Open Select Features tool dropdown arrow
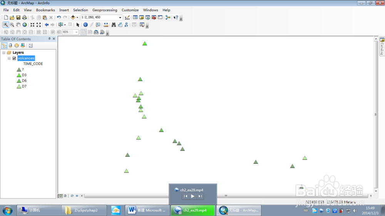385x216 pixels. point(65,25)
